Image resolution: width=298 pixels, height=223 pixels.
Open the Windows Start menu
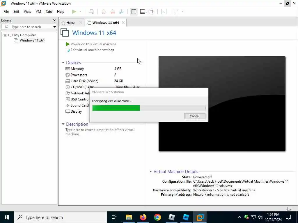pyautogui.click(x=7, y=217)
